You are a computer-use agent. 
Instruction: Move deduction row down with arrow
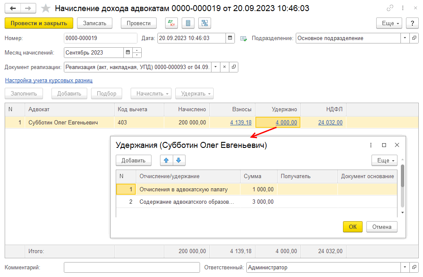pos(179,160)
